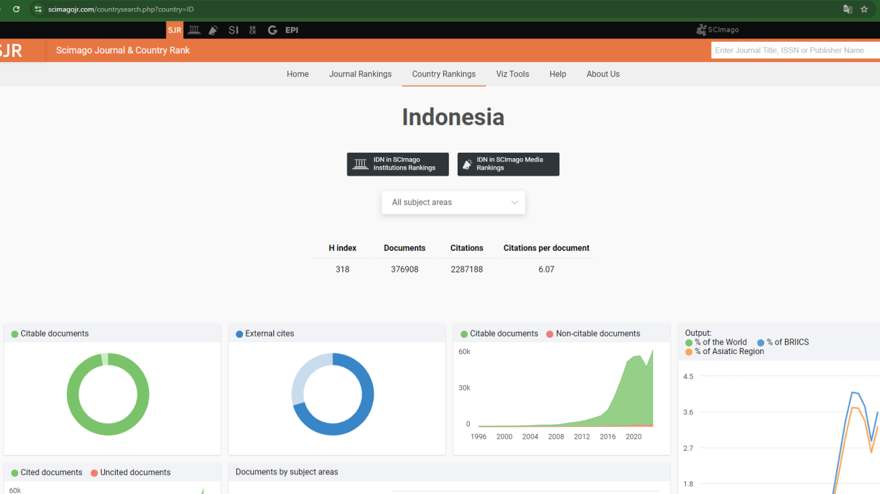The width and height of the screenshot is (880, 494).
Task: Toggle Citable documents series in area chart legend
Action: click(499, 334)
